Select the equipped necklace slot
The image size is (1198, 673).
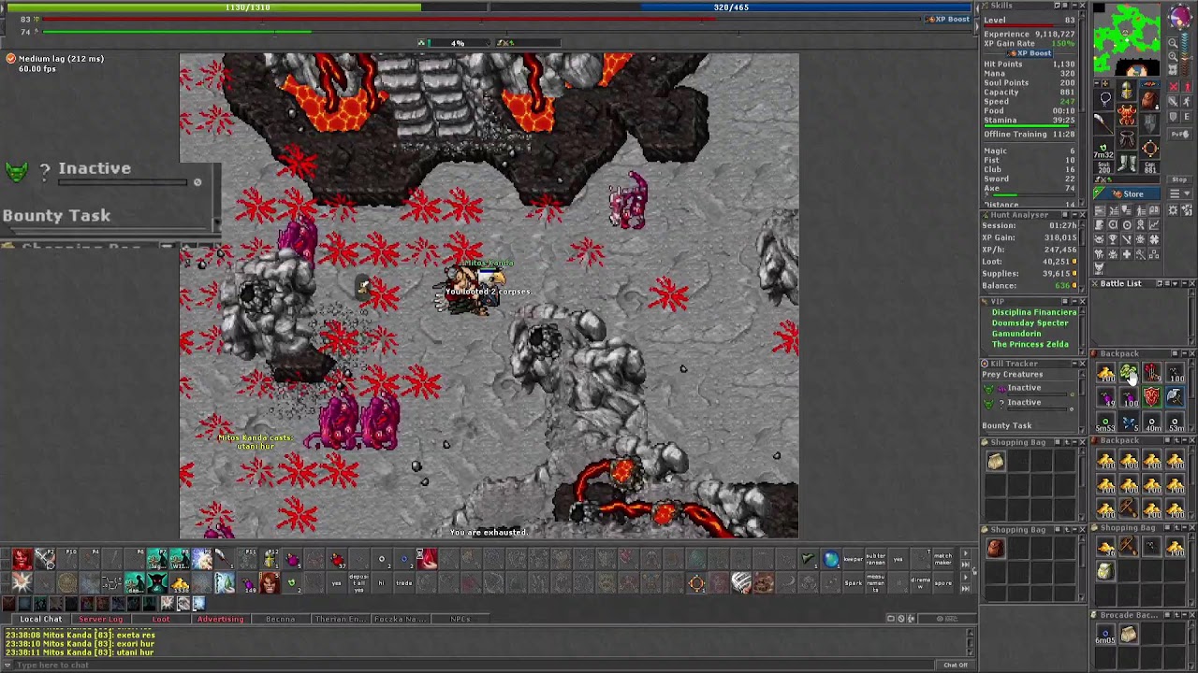(1105, 98)
